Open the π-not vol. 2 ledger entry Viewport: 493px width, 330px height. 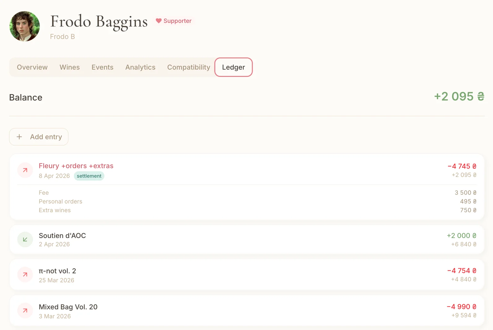point(57,271)
